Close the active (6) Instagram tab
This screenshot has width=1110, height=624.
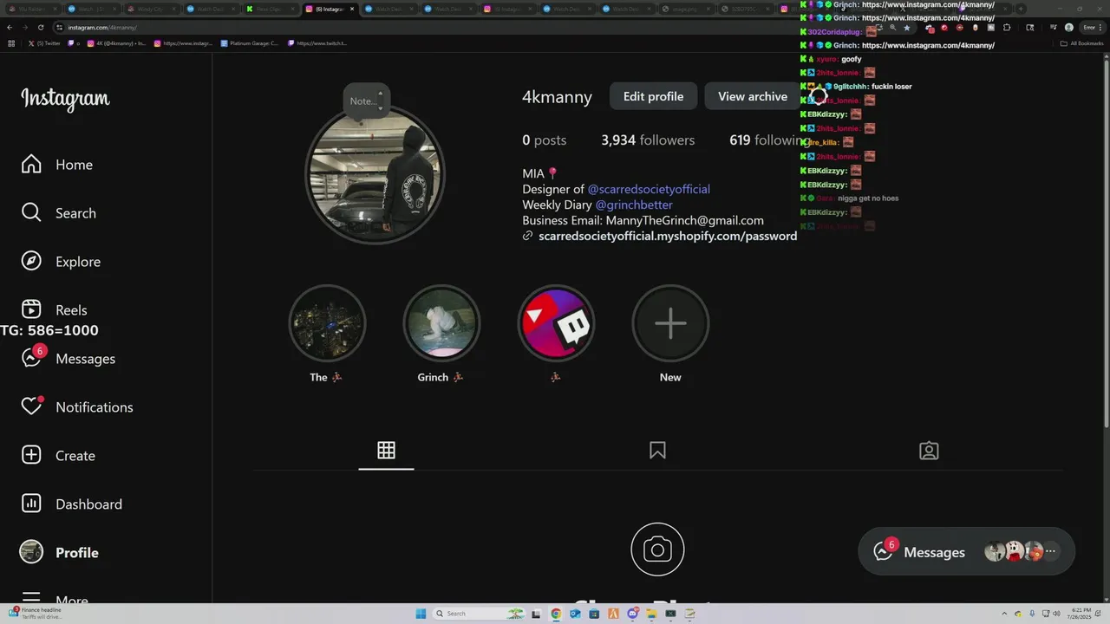pos(351,9)
